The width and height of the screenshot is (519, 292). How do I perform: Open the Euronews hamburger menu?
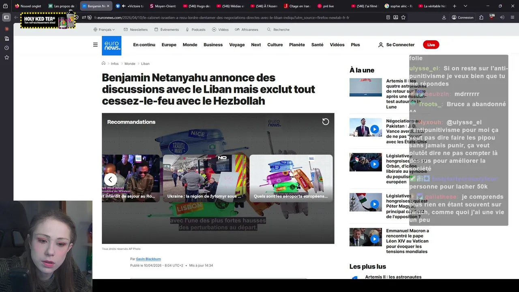pos(95,45)
